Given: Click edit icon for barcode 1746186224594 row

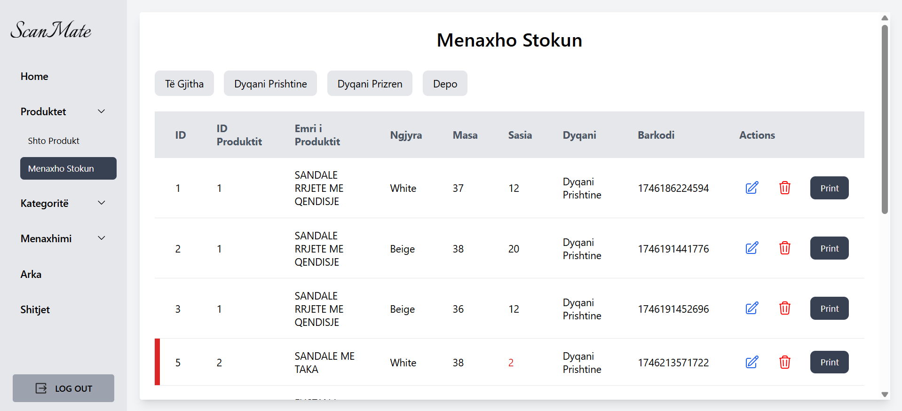Looking at the screenshot, I should 752,188.
